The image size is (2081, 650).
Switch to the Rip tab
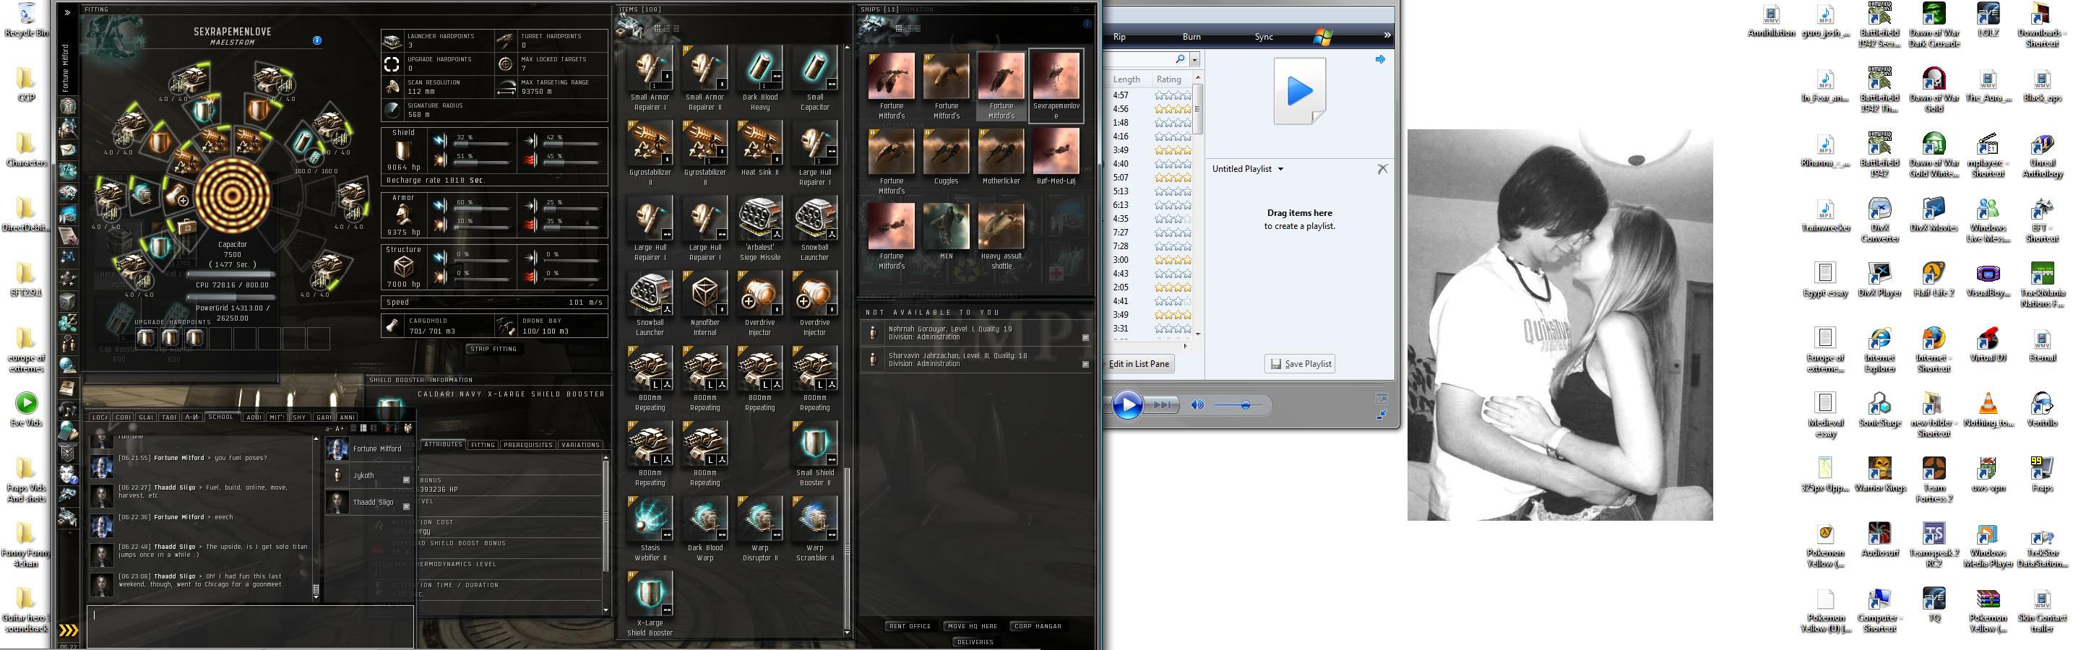[1119, 37]
